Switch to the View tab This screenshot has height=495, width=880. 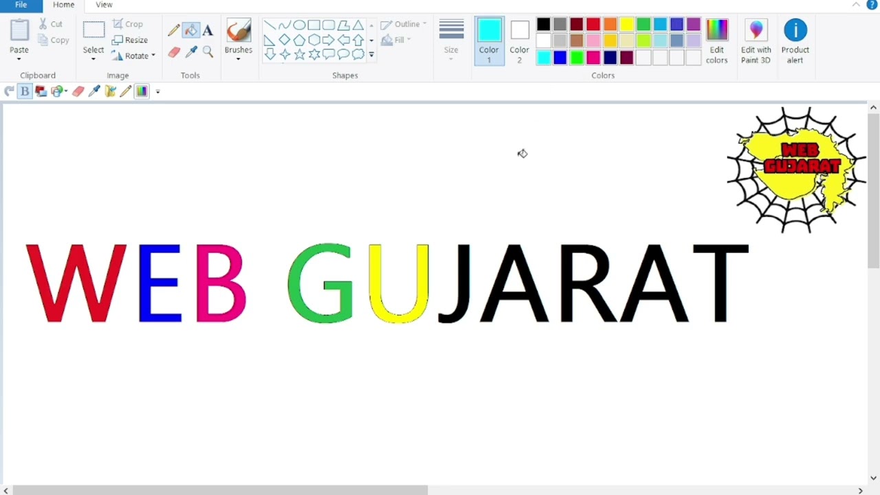click(x=104, y=5)
